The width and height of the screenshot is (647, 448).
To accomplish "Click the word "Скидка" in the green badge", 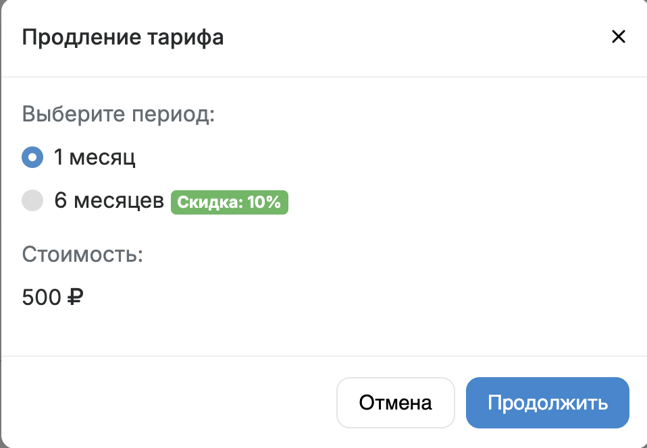I will tap(206, 202).
